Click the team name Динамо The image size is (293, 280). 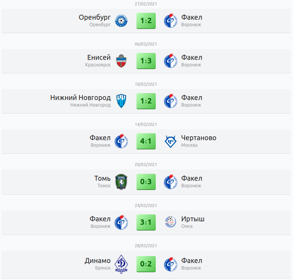tap(98, 261)
